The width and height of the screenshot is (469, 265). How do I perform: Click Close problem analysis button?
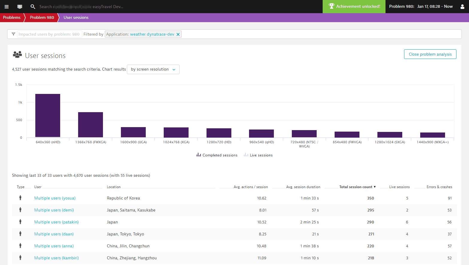tap(430, 54)
